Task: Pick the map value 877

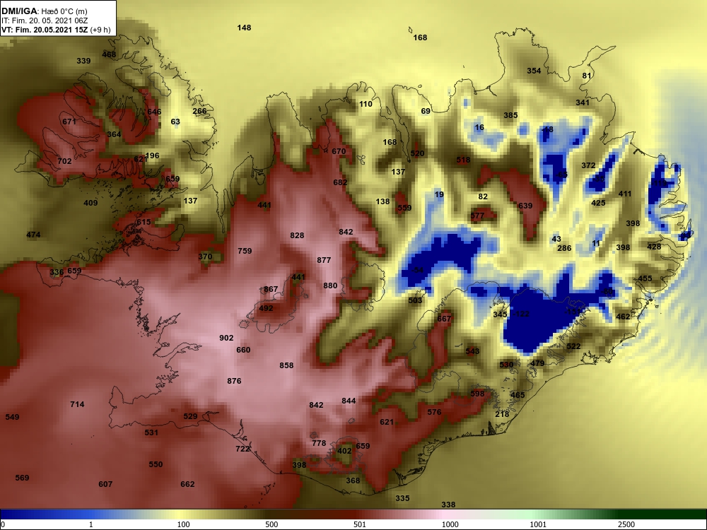Action: 324,260
